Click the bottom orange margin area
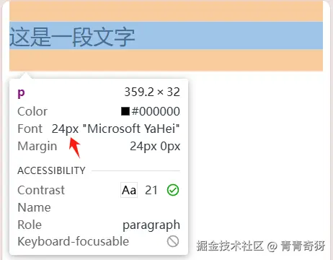This screenshot has height=260, width=333. pos(166,60)
